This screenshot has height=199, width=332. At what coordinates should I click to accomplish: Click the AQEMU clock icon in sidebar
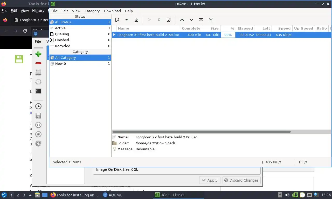coord(38,82)
